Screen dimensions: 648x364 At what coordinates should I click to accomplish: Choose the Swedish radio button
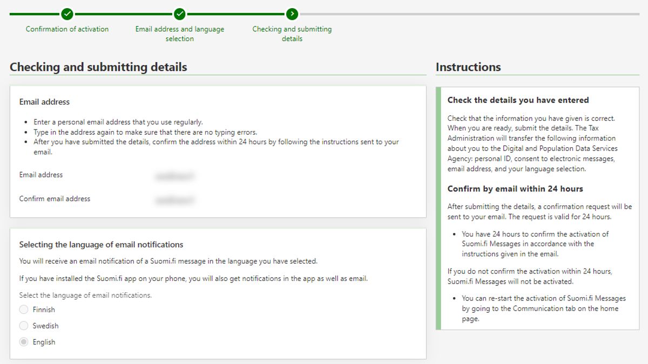[24, 326]
